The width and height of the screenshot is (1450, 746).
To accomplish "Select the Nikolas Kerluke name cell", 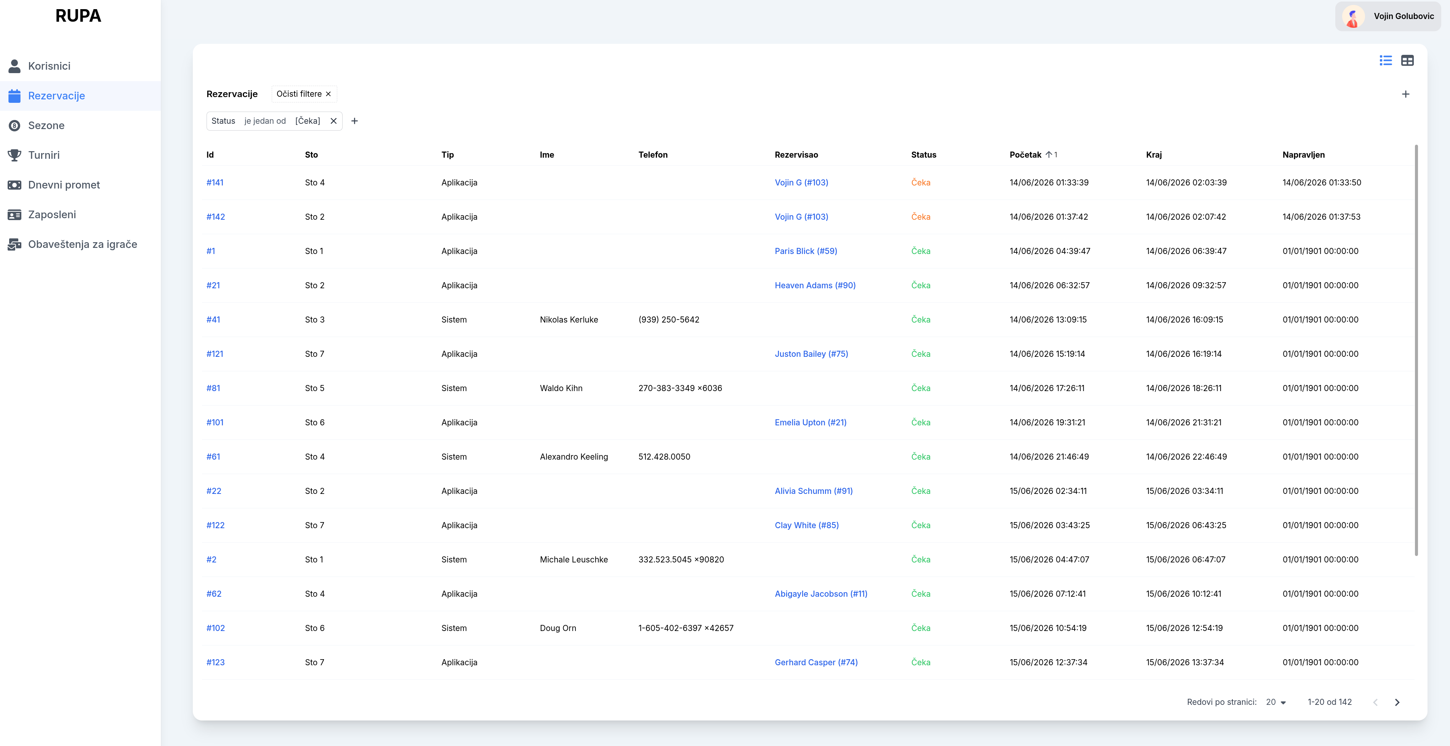I will (569, 319).
